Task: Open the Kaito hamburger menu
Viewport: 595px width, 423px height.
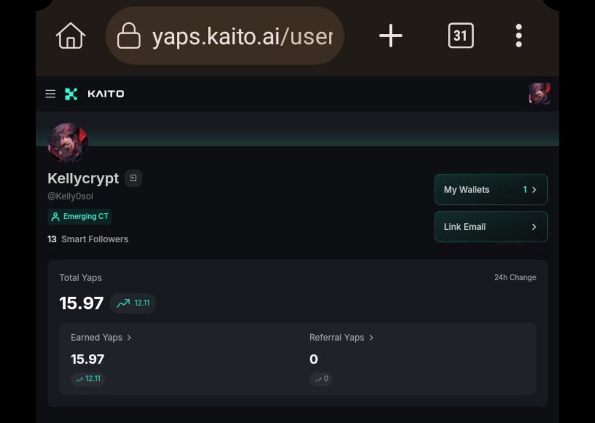Action: tap(50, 94)
